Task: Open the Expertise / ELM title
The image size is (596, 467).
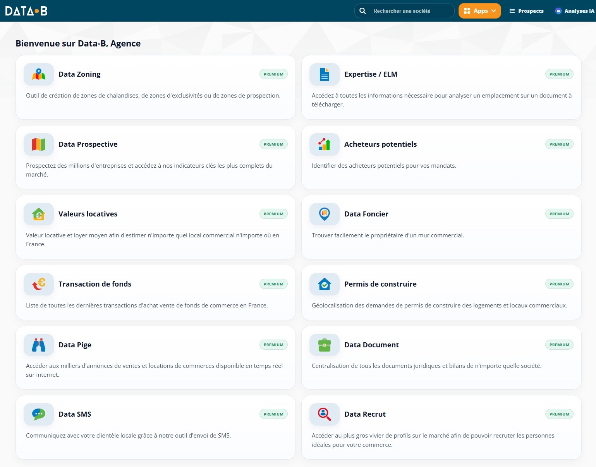Action: coord(371,74)
